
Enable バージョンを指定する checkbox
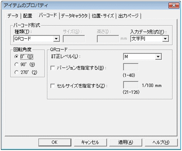53,68
